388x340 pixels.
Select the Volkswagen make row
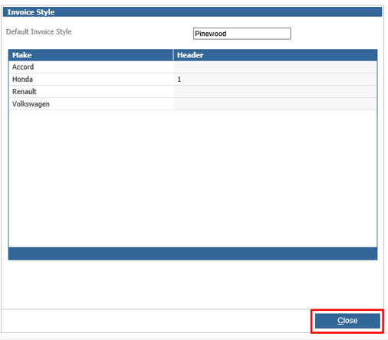[192, 104]
